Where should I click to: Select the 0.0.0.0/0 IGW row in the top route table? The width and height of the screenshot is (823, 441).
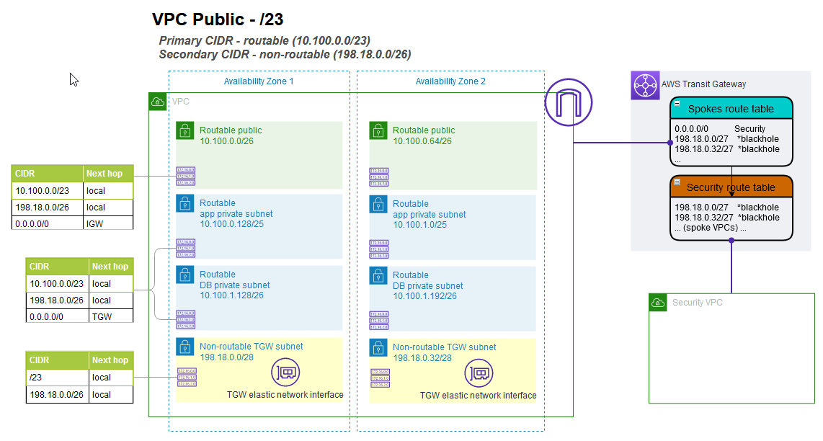[71, 223]
